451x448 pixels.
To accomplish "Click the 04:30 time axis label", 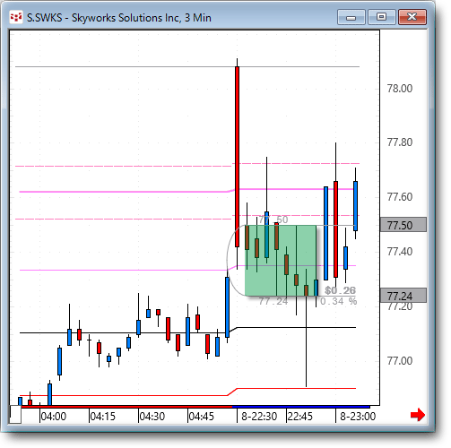I will 152,417.
